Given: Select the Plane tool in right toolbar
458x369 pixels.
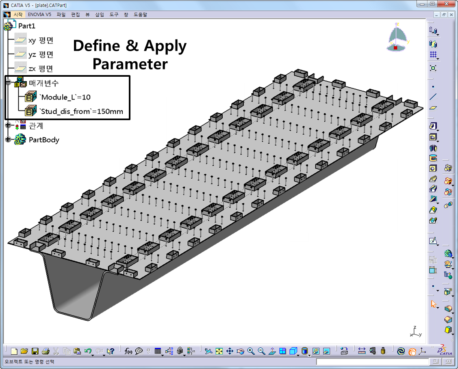Looking at the screenshot, I should (433, 108).
